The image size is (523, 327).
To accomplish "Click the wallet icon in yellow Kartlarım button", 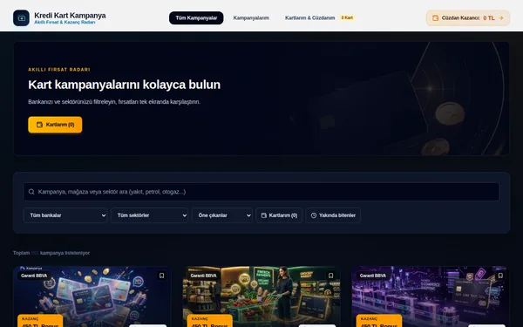I will [39, 125].
